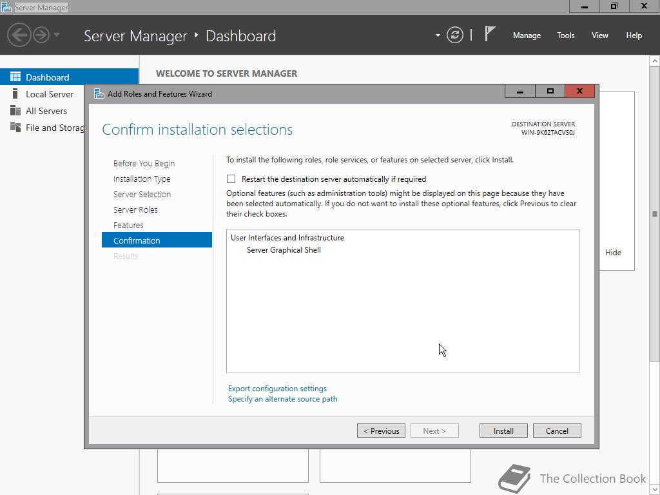Select the Confirmation step
Image resolution: width=660 pixels, height=495 pixels.
157,240
